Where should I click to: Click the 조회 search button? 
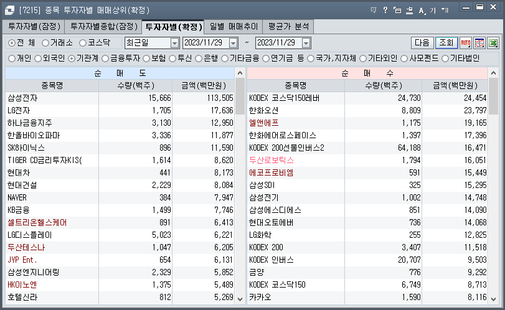pyautogui.click(x=446, y=43)
